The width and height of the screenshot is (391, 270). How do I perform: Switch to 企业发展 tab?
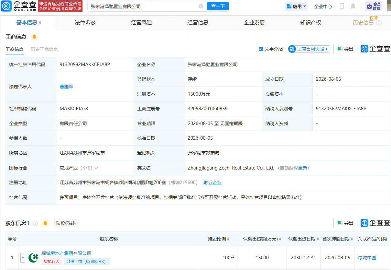click(254, 22)
